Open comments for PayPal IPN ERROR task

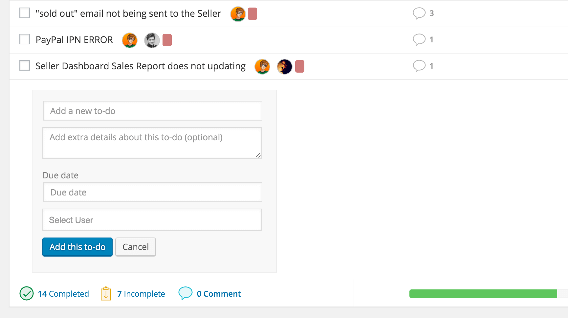(419, 39)
